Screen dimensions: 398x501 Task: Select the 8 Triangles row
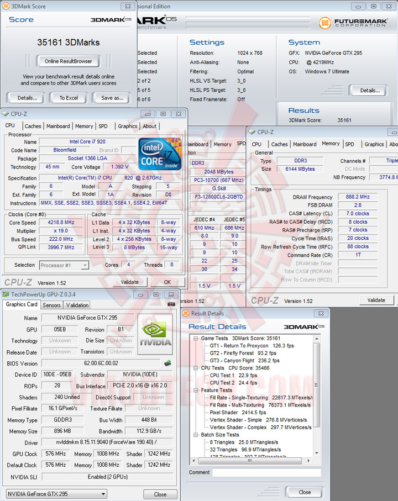coord(244,442)
